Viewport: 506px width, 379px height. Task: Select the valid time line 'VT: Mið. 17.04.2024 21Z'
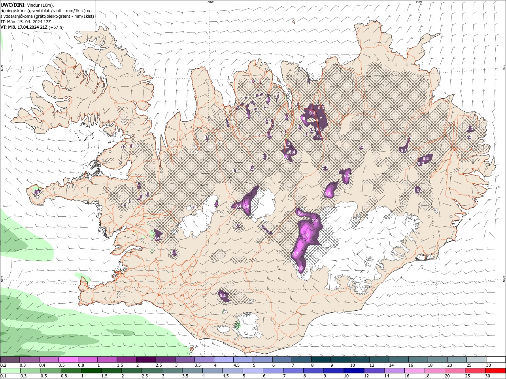pyautogui.click(x=24, y=27)
